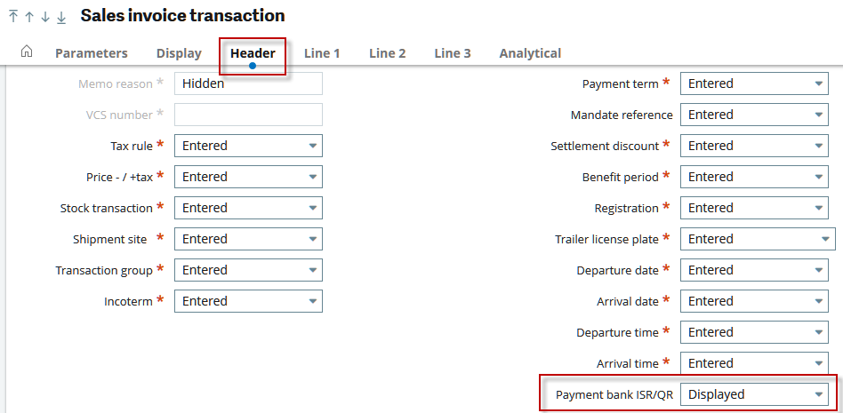Viewport: 843px width, 413px height.
Task: Open the Home tab icon
Action: [x=27, y=52]
